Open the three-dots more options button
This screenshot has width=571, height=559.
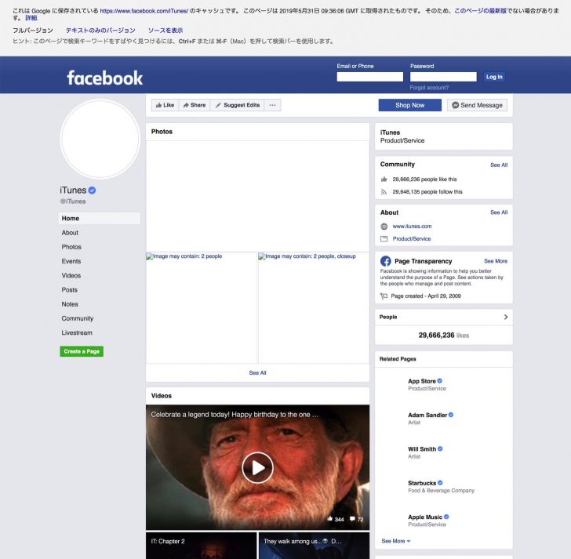[x=272, y=105]
